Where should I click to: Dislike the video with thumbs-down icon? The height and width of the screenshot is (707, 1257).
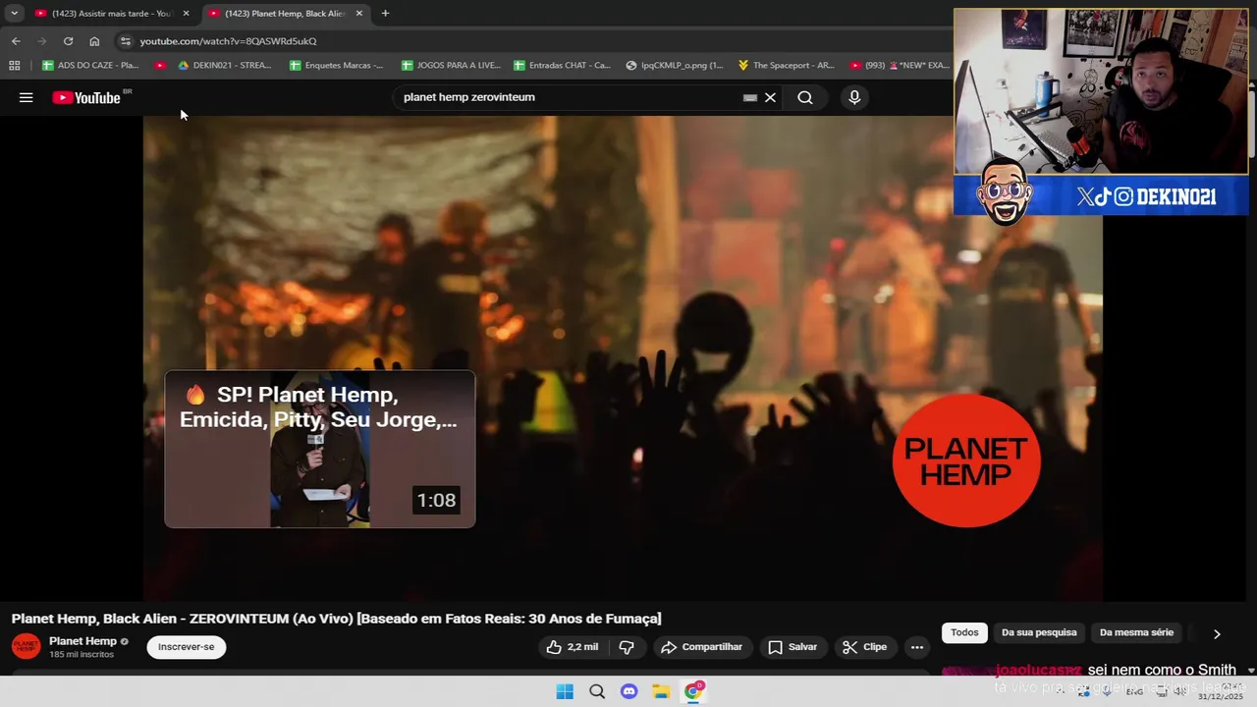pos(627,647)
